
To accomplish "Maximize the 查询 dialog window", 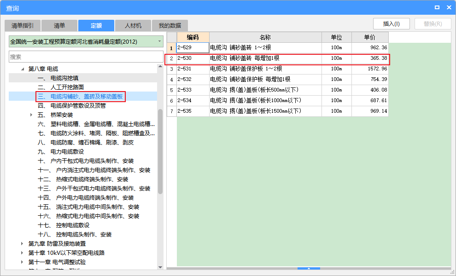I will [x=437, y=7].
